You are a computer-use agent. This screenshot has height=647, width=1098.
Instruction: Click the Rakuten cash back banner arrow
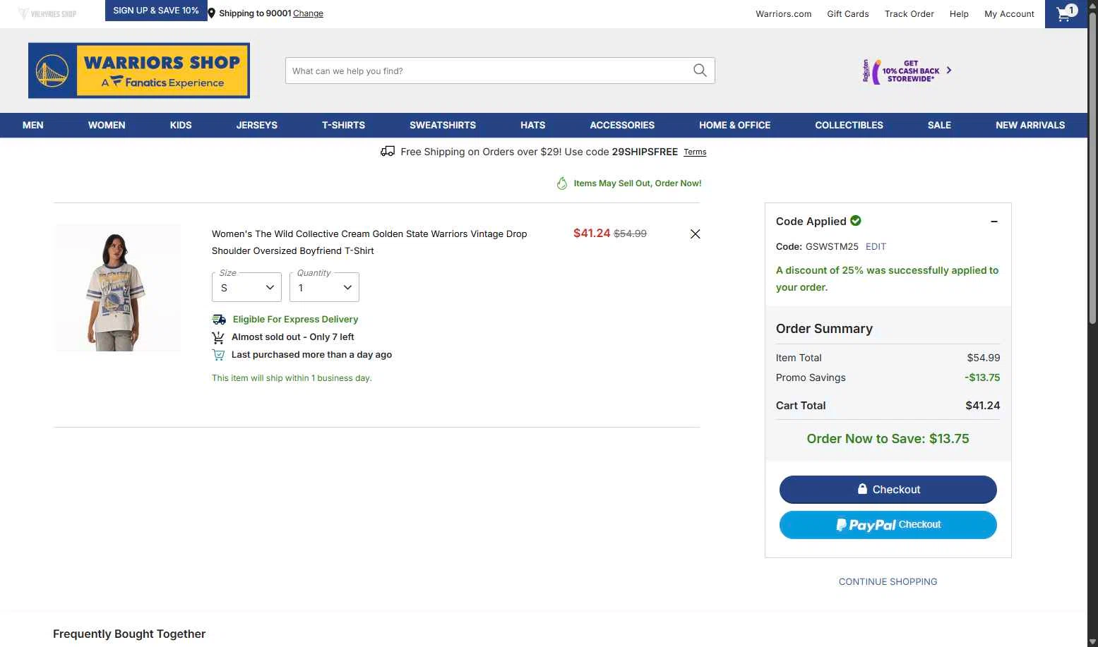click(x=949, y=71)
